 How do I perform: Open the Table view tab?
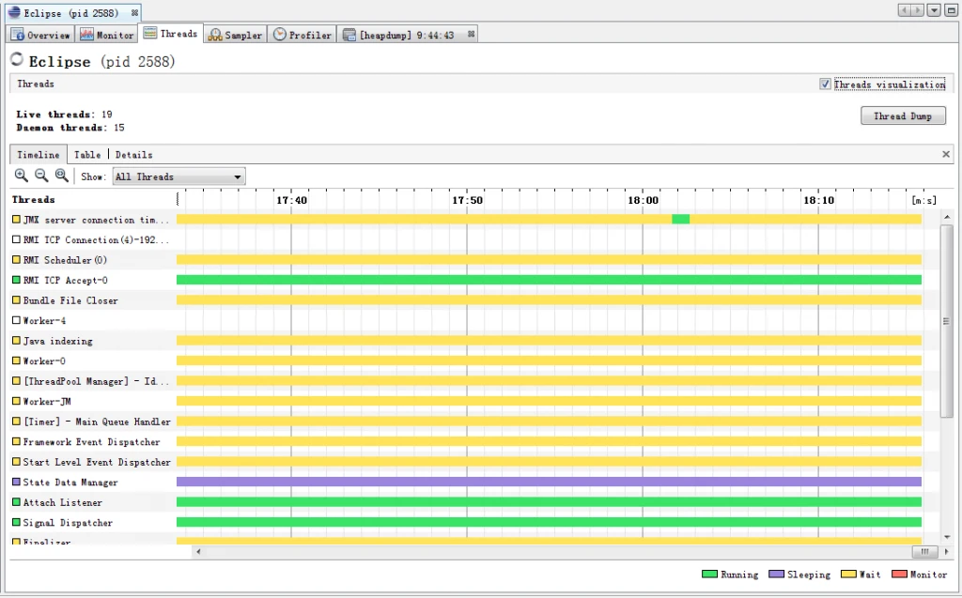[x=87, y=155]
